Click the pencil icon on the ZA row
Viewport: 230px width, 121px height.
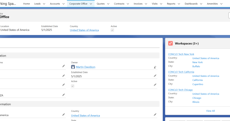coord(63,95)
